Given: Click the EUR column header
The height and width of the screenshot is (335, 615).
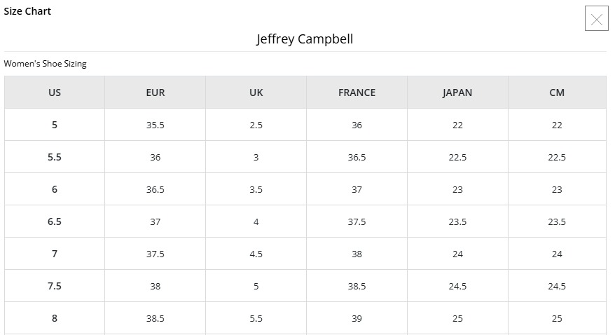Looking at the screenshot, I should 156,93.
